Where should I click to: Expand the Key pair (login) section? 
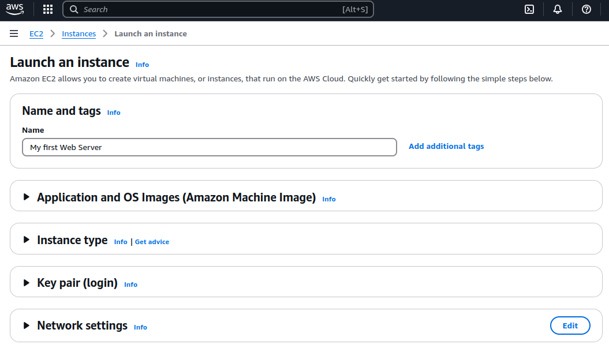click(x=26, y=282)
